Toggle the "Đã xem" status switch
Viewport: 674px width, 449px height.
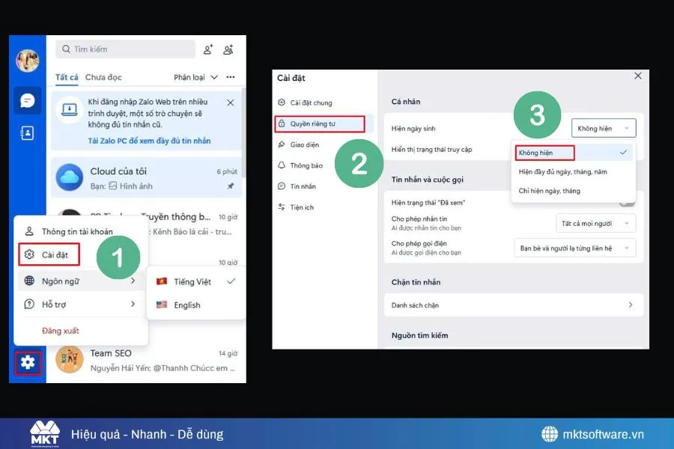627,202
